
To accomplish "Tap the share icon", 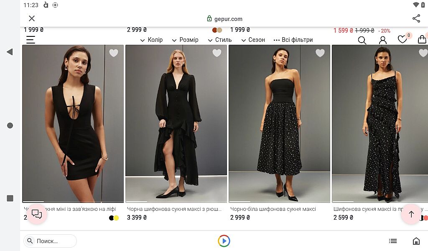I will click(x=416, y=18).
